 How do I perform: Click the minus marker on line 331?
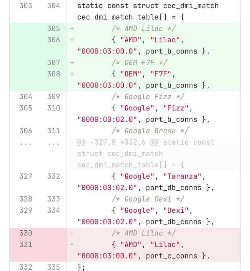(72, 245)
